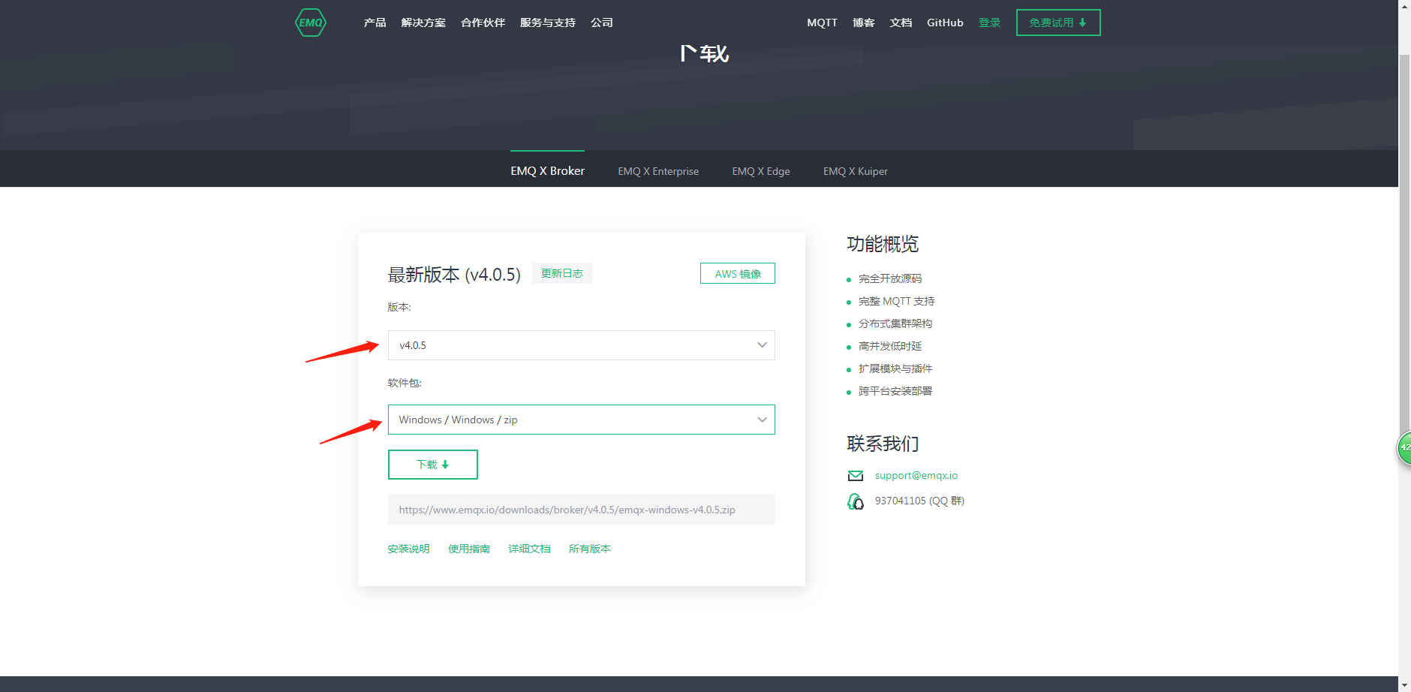Open the 安装说明 link
The image size is (1411, 692).
(408, 549)
